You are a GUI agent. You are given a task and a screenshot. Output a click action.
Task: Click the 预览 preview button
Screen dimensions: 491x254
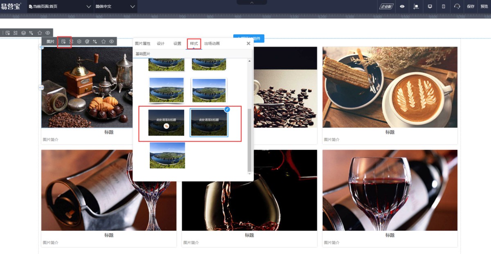pos(484,7)
